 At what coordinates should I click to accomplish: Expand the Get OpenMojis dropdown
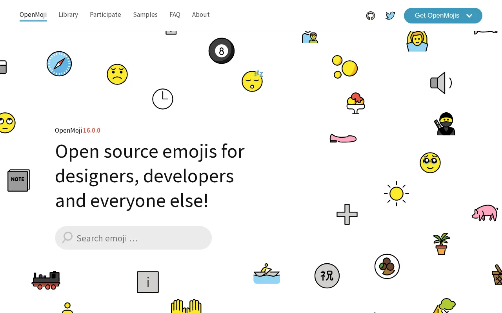pyautogui.click(x=443, y=16)
